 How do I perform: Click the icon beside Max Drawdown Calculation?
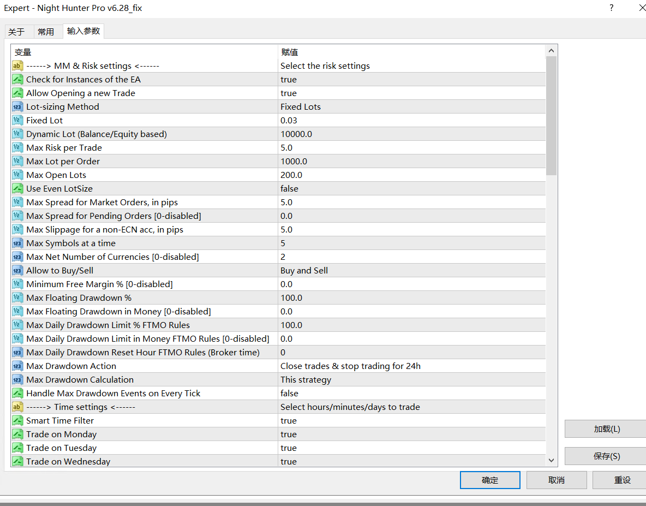[x=17, y=379]
